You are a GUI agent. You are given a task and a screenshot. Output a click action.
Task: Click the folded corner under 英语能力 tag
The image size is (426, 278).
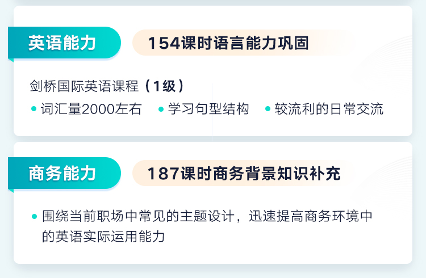click(x=11, y=58)
